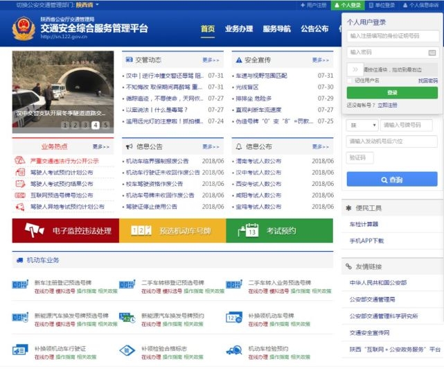Click the 新车注册登记预选号牌 plate icon
Image resolution: width=444 pixels, height=369 pixels.
click(20, 286)
